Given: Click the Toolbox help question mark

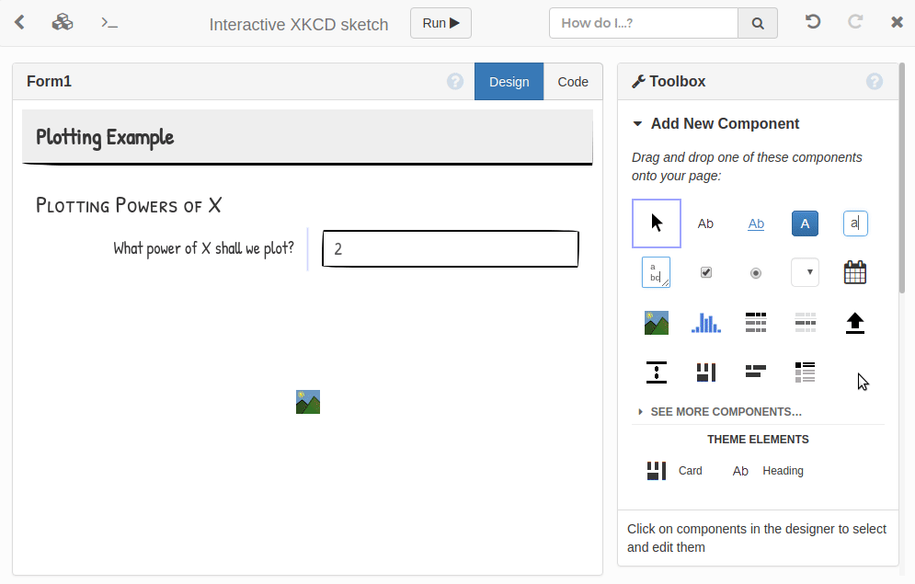Looking at the screenshot, I should pyautogui.click(x=874, y=81).
